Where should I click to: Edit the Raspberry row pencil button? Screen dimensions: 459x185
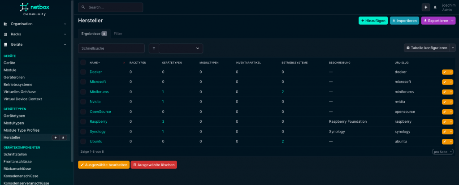click(x=445, y=122)
